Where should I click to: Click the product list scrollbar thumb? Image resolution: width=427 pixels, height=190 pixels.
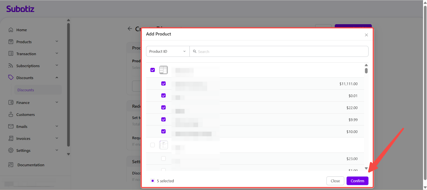366,71
